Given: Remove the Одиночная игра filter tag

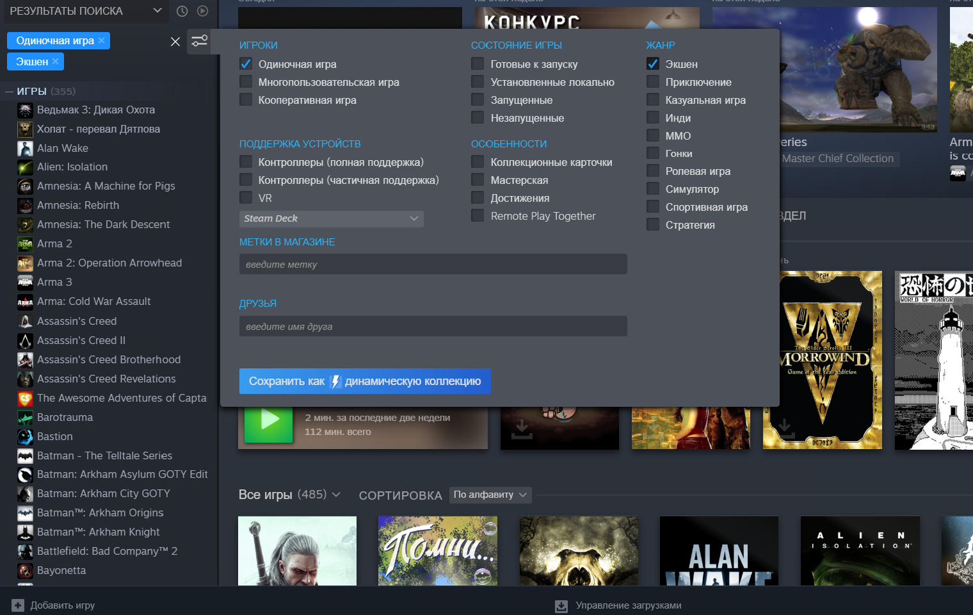Looking at the screenshot, I should point(101,40).
